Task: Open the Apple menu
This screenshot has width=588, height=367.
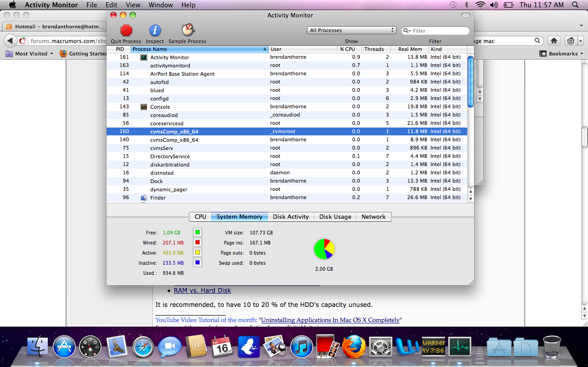Action: tap(12, 5)
